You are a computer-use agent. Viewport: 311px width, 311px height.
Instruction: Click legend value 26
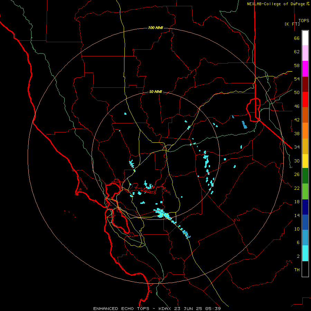point(297,175)
